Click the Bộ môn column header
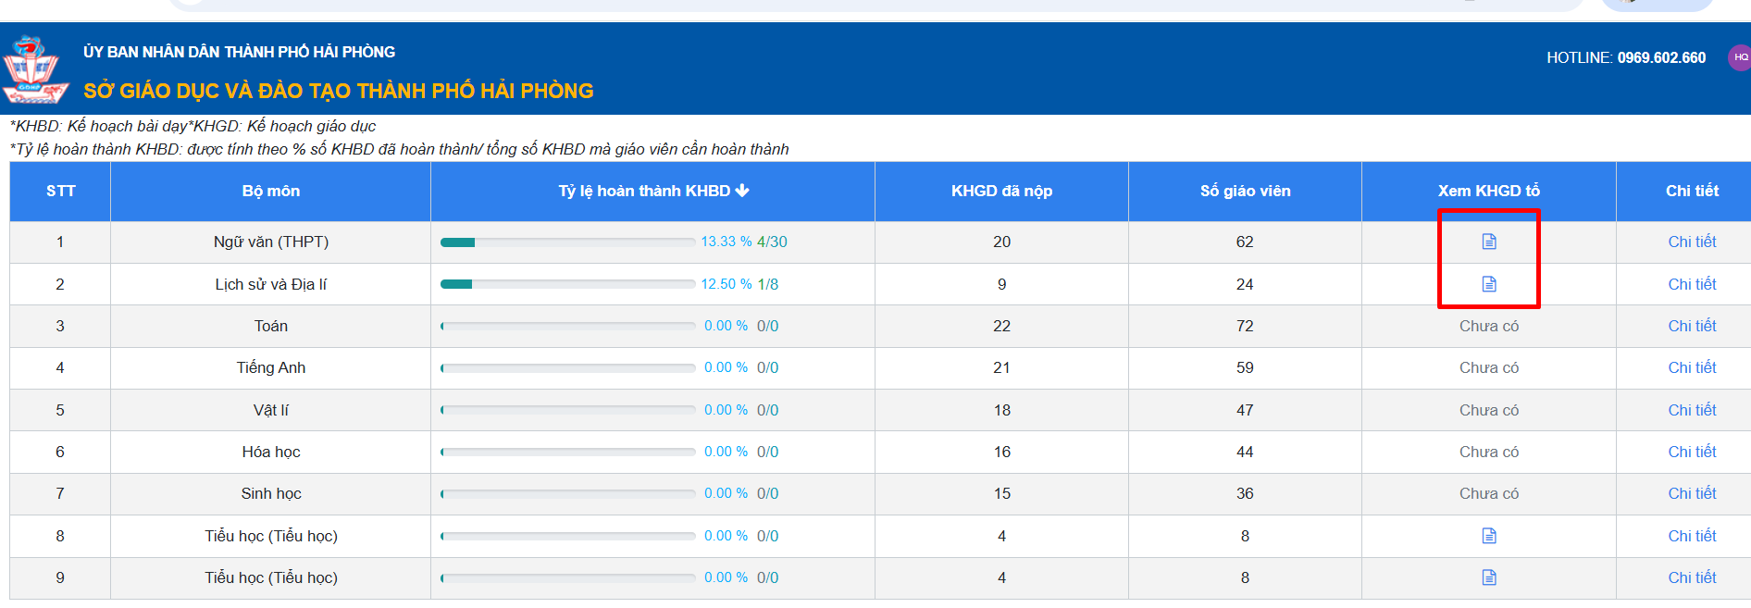The image size is (1751, 608). pyautogui.click(x=270, y=191)
